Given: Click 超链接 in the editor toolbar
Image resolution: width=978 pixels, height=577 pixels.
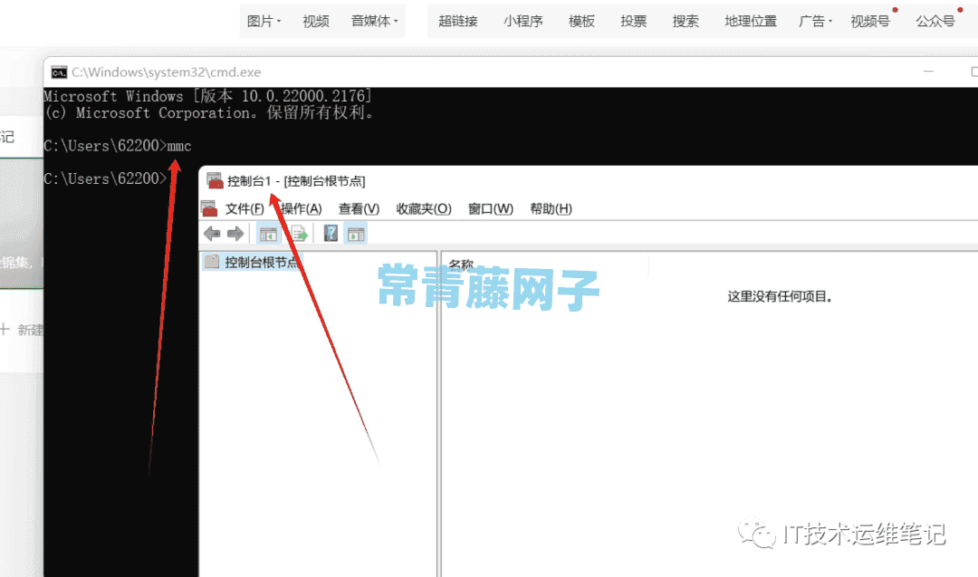Looking at the screenshot, I should pos(458,21).
